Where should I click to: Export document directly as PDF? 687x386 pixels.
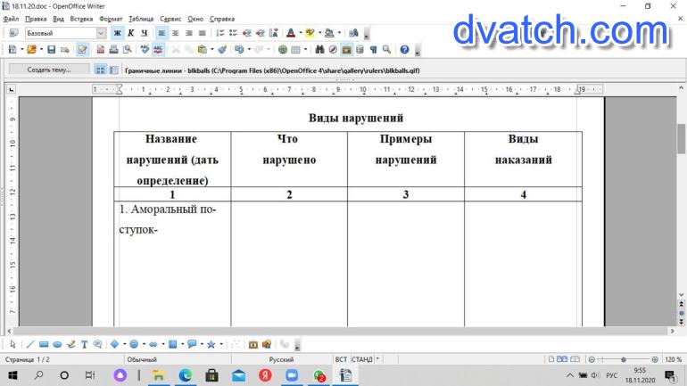(99, 50)
